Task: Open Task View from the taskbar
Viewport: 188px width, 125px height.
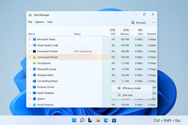Action: (90, 120)
